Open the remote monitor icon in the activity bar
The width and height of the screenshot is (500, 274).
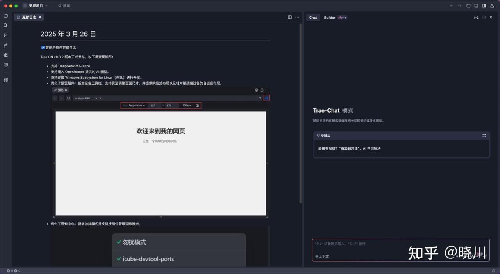pyautogui.click(x=5, y=65)
